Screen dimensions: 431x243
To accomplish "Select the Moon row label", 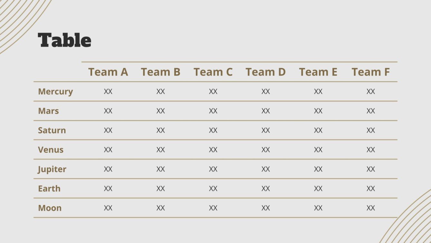I will tap(50, 208).
